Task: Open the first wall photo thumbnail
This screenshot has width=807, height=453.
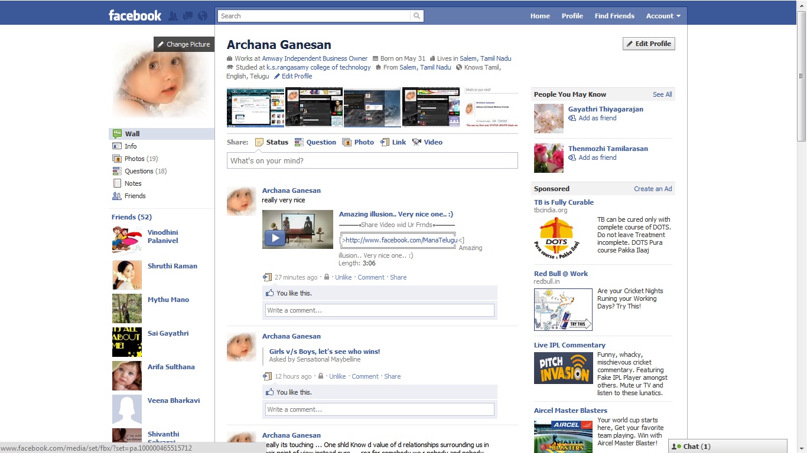Action: pyautogui.click(x=255, y=107)
